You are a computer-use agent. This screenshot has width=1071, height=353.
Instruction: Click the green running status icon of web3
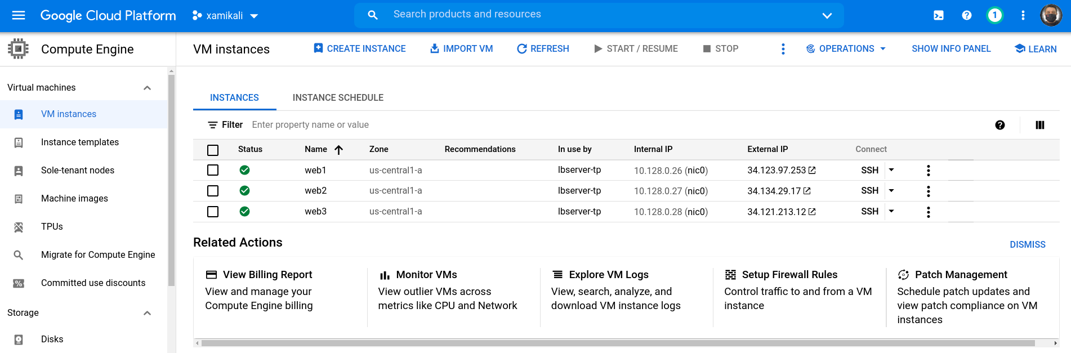click(244, 211)
